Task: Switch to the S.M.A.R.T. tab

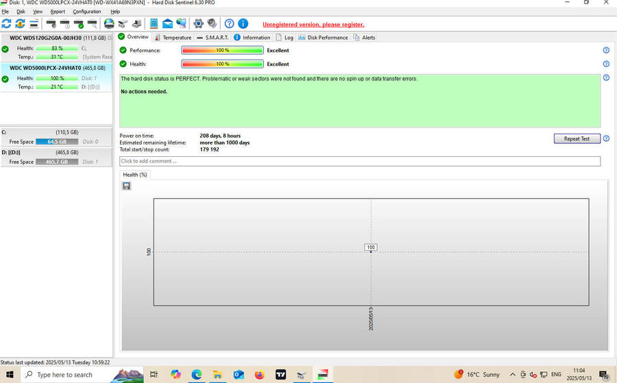Action: (213, 38)
